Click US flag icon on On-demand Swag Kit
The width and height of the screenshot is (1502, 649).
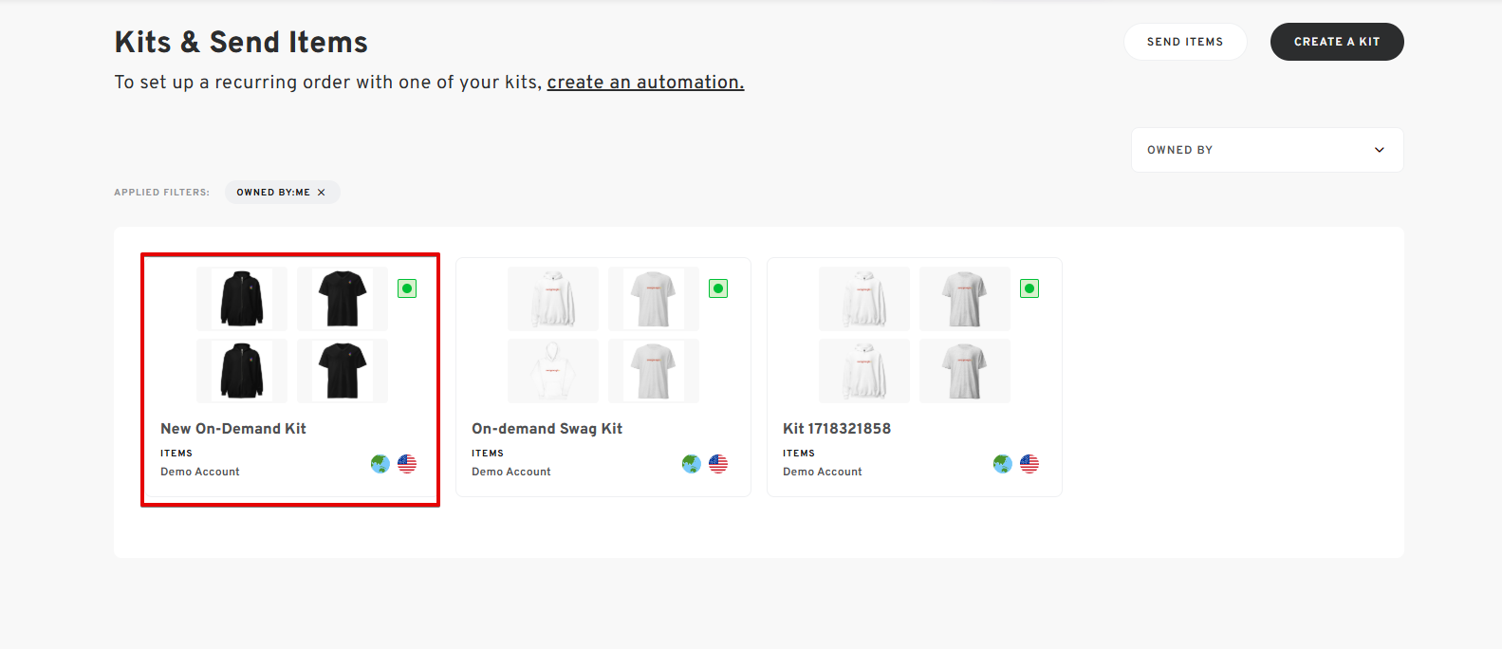coord(718,464)
